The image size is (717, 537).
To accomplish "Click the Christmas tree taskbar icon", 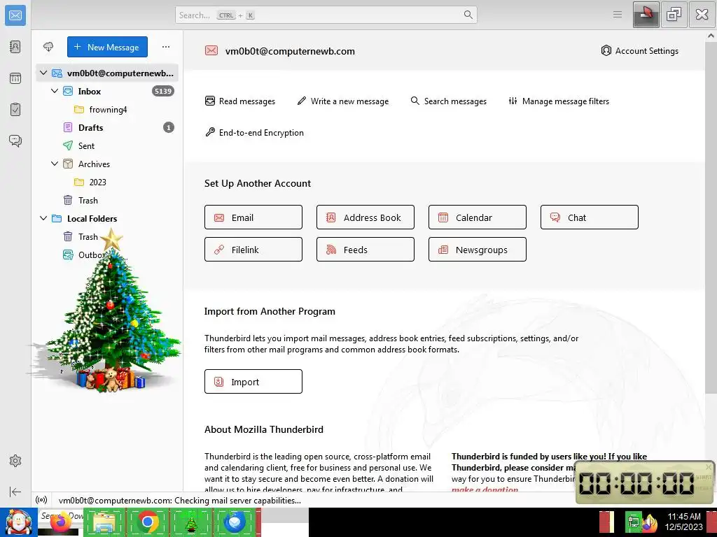I will point(191,522).
